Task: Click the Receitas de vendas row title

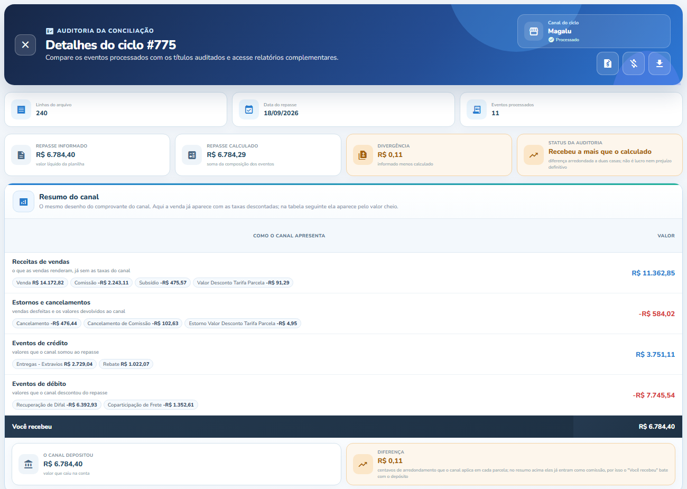Action: coord(41,262)
